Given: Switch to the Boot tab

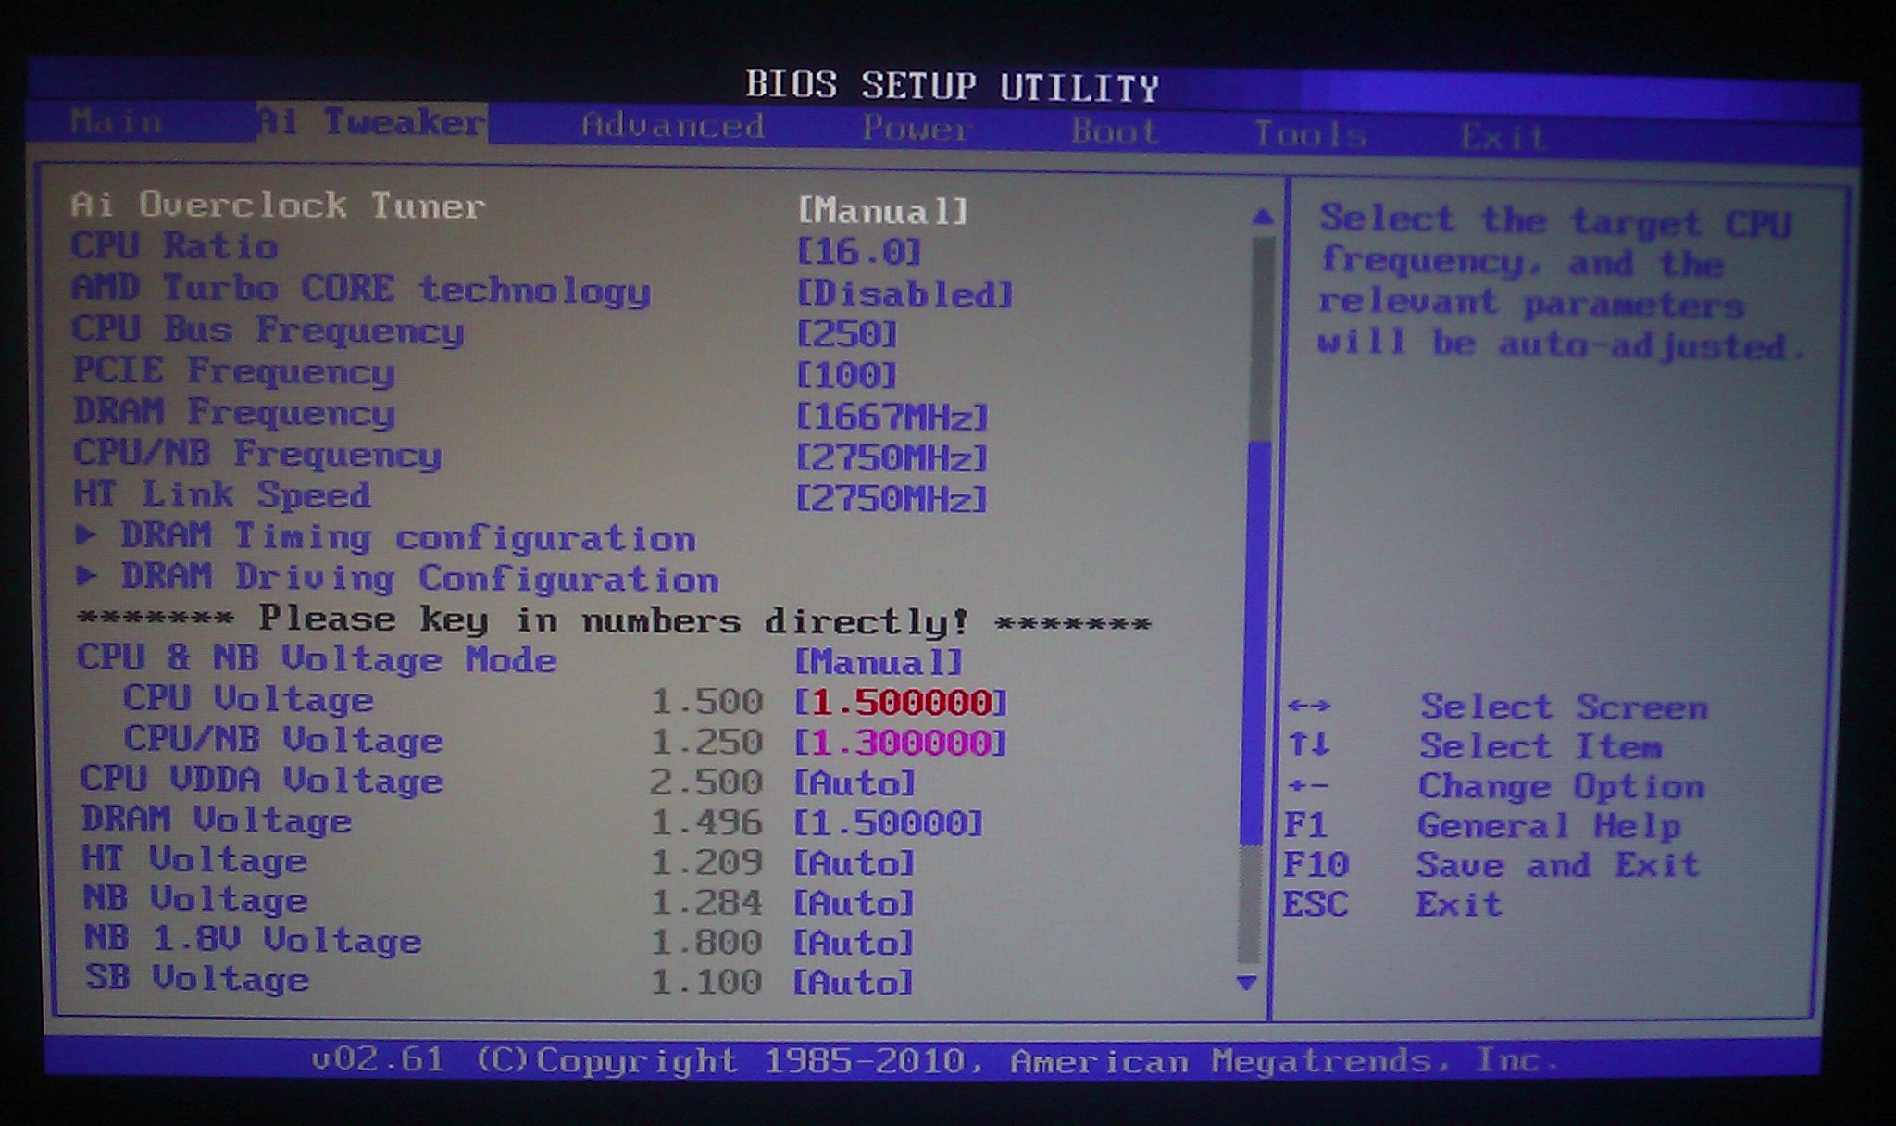Looking at the screenshot, I should coord(1114,131).
